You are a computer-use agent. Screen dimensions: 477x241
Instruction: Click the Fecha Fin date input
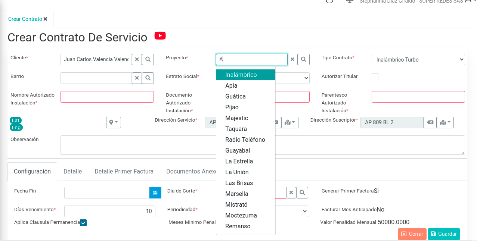pyautogui.click(x=107, y=193)
